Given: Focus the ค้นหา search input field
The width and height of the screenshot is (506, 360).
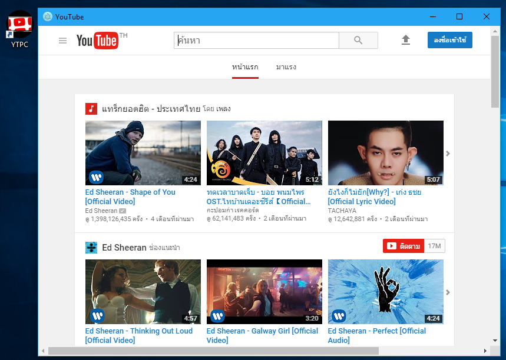Looking at the screenshot, I should coord(256,40).
